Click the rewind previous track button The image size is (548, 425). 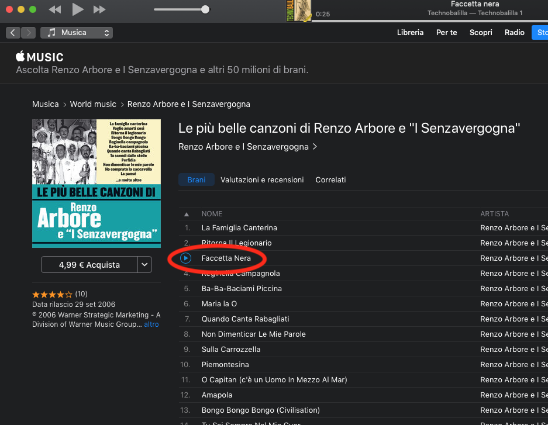[x=55, y=9]
